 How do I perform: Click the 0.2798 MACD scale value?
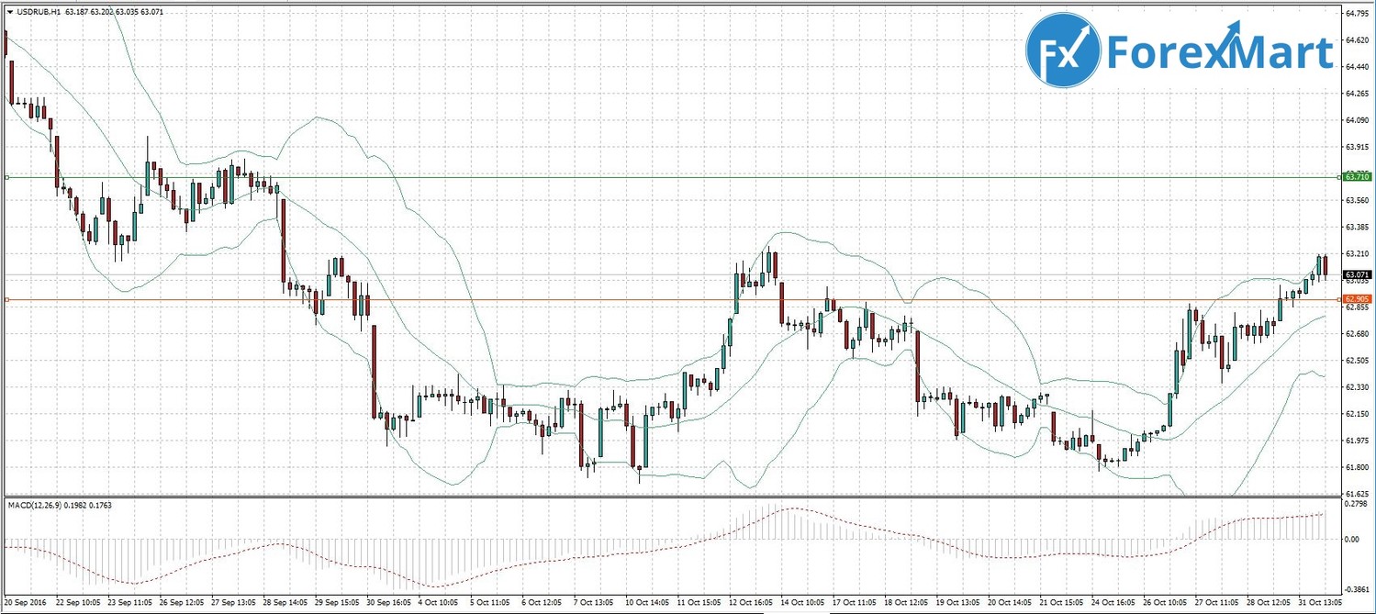pyautogui.click(x=1357, y=504)
